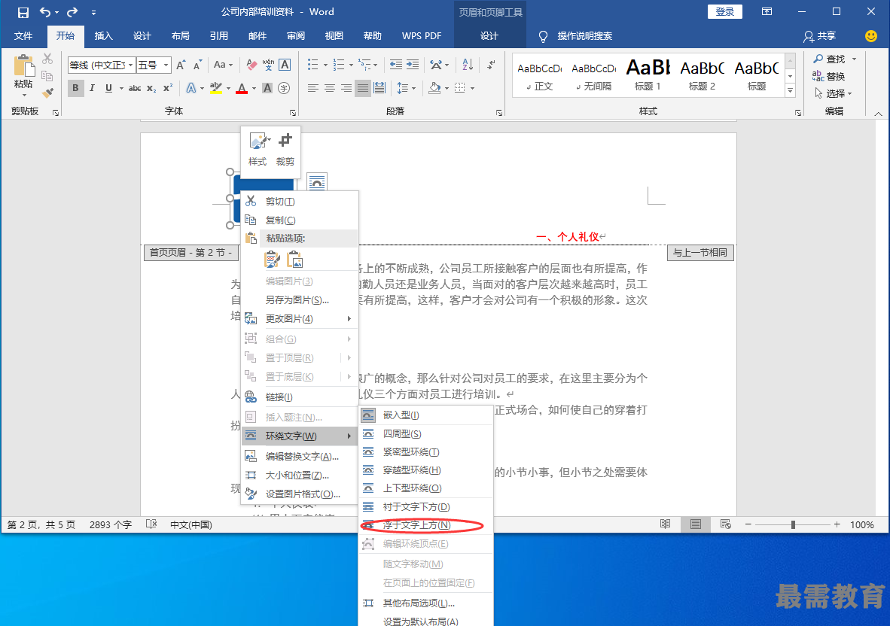Viewport: 890px width, 626px height.
Task: Toggle Underline formatting
Action: click(108, 88)
